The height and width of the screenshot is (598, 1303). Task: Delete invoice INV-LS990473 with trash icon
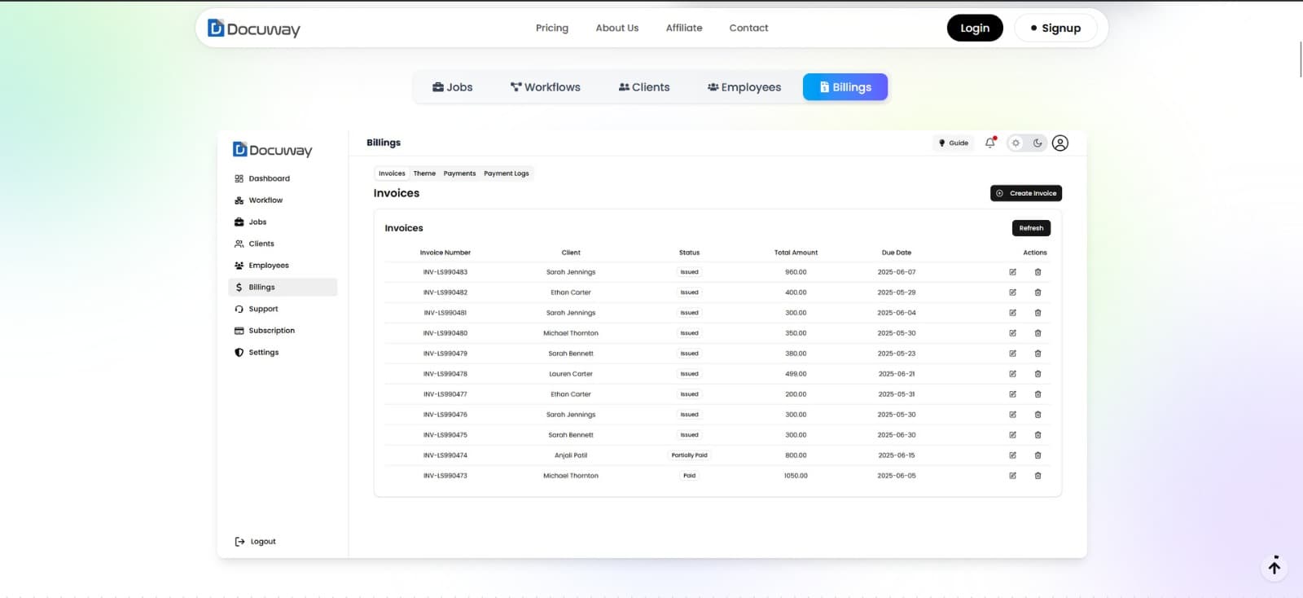(x=1038, y=476)
